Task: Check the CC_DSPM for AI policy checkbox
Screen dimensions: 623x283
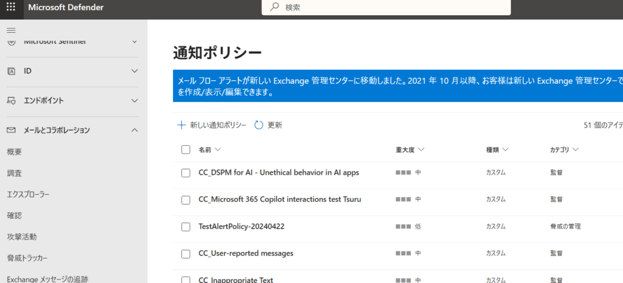Action: [186, 172]
